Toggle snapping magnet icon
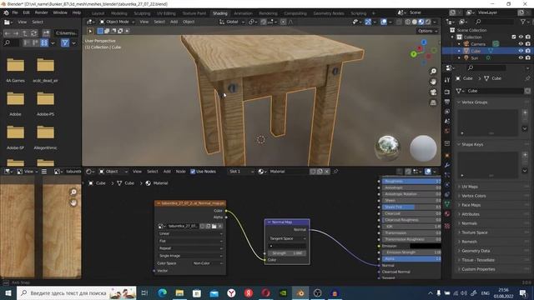Viewport: 534px width, 300px height. [264, 22]
